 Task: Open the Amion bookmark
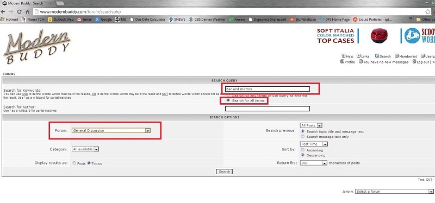pyautogui.click(x=237, y=20)
